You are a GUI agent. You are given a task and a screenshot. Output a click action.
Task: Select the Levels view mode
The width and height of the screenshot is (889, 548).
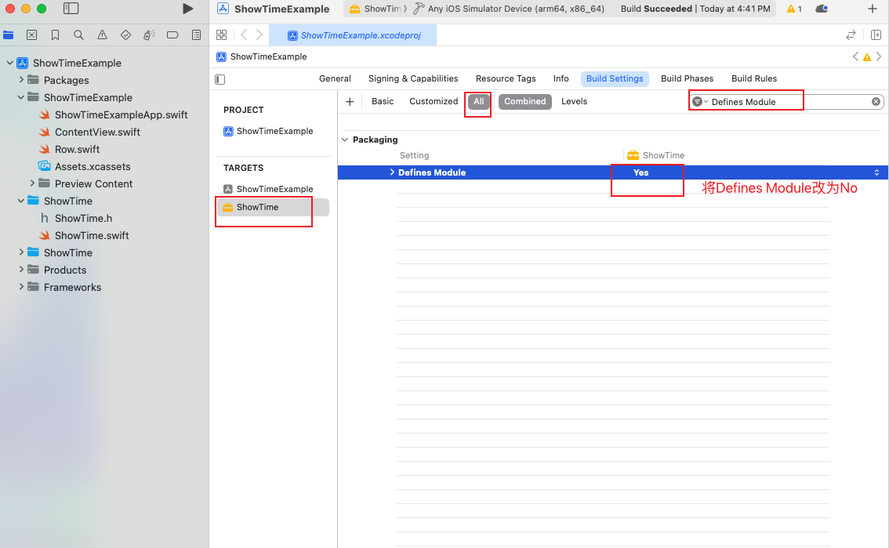(x=575, y=101)
